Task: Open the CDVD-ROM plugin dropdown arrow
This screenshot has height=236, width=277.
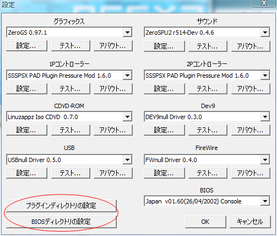Action: [127, 117]
